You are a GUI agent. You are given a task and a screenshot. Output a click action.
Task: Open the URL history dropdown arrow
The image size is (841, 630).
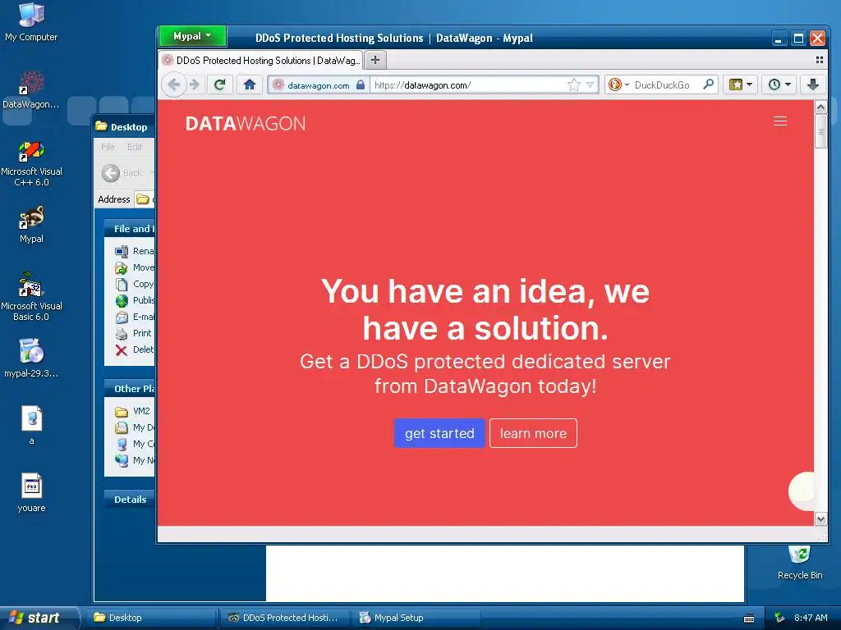click(x=590, y=84)
